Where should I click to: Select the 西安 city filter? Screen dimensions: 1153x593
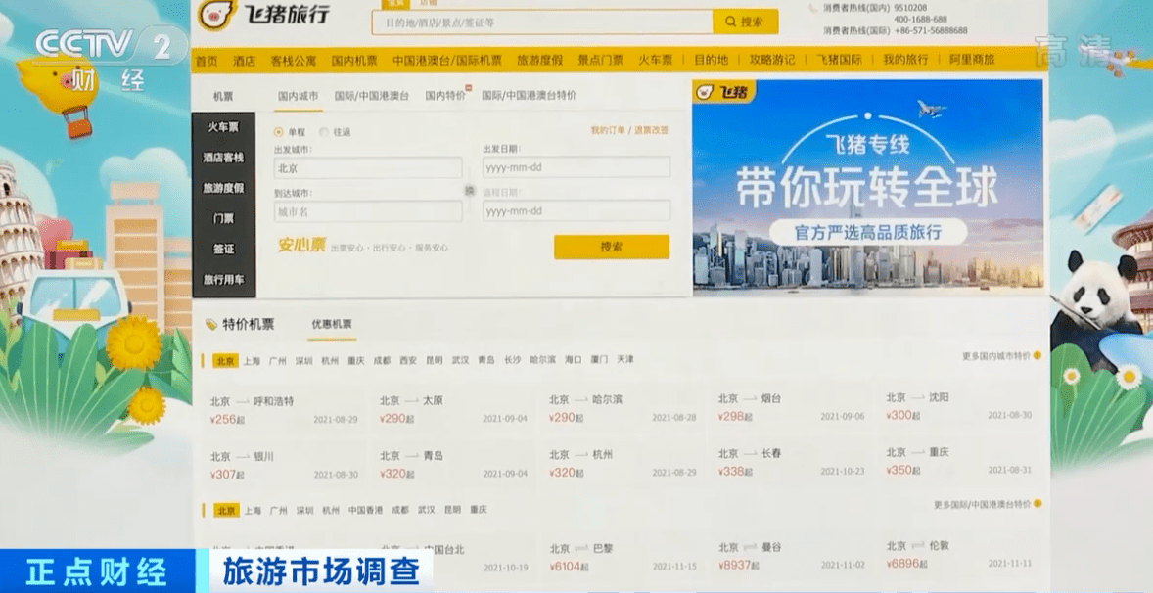click(408, 361)
